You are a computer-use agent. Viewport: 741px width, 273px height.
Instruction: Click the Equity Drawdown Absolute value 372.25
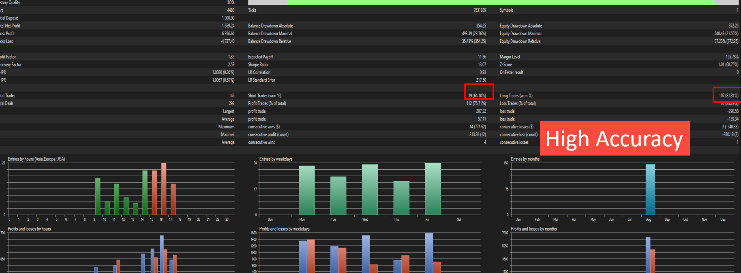point(733,26)
